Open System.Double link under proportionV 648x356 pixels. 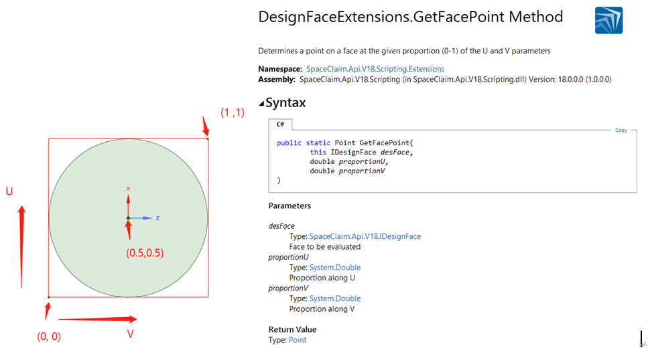334,298
